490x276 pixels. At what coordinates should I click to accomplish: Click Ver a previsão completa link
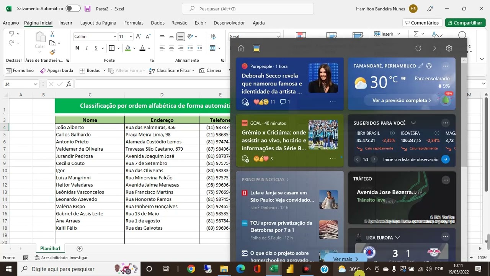pyautogui.click(x=402, y=100)
